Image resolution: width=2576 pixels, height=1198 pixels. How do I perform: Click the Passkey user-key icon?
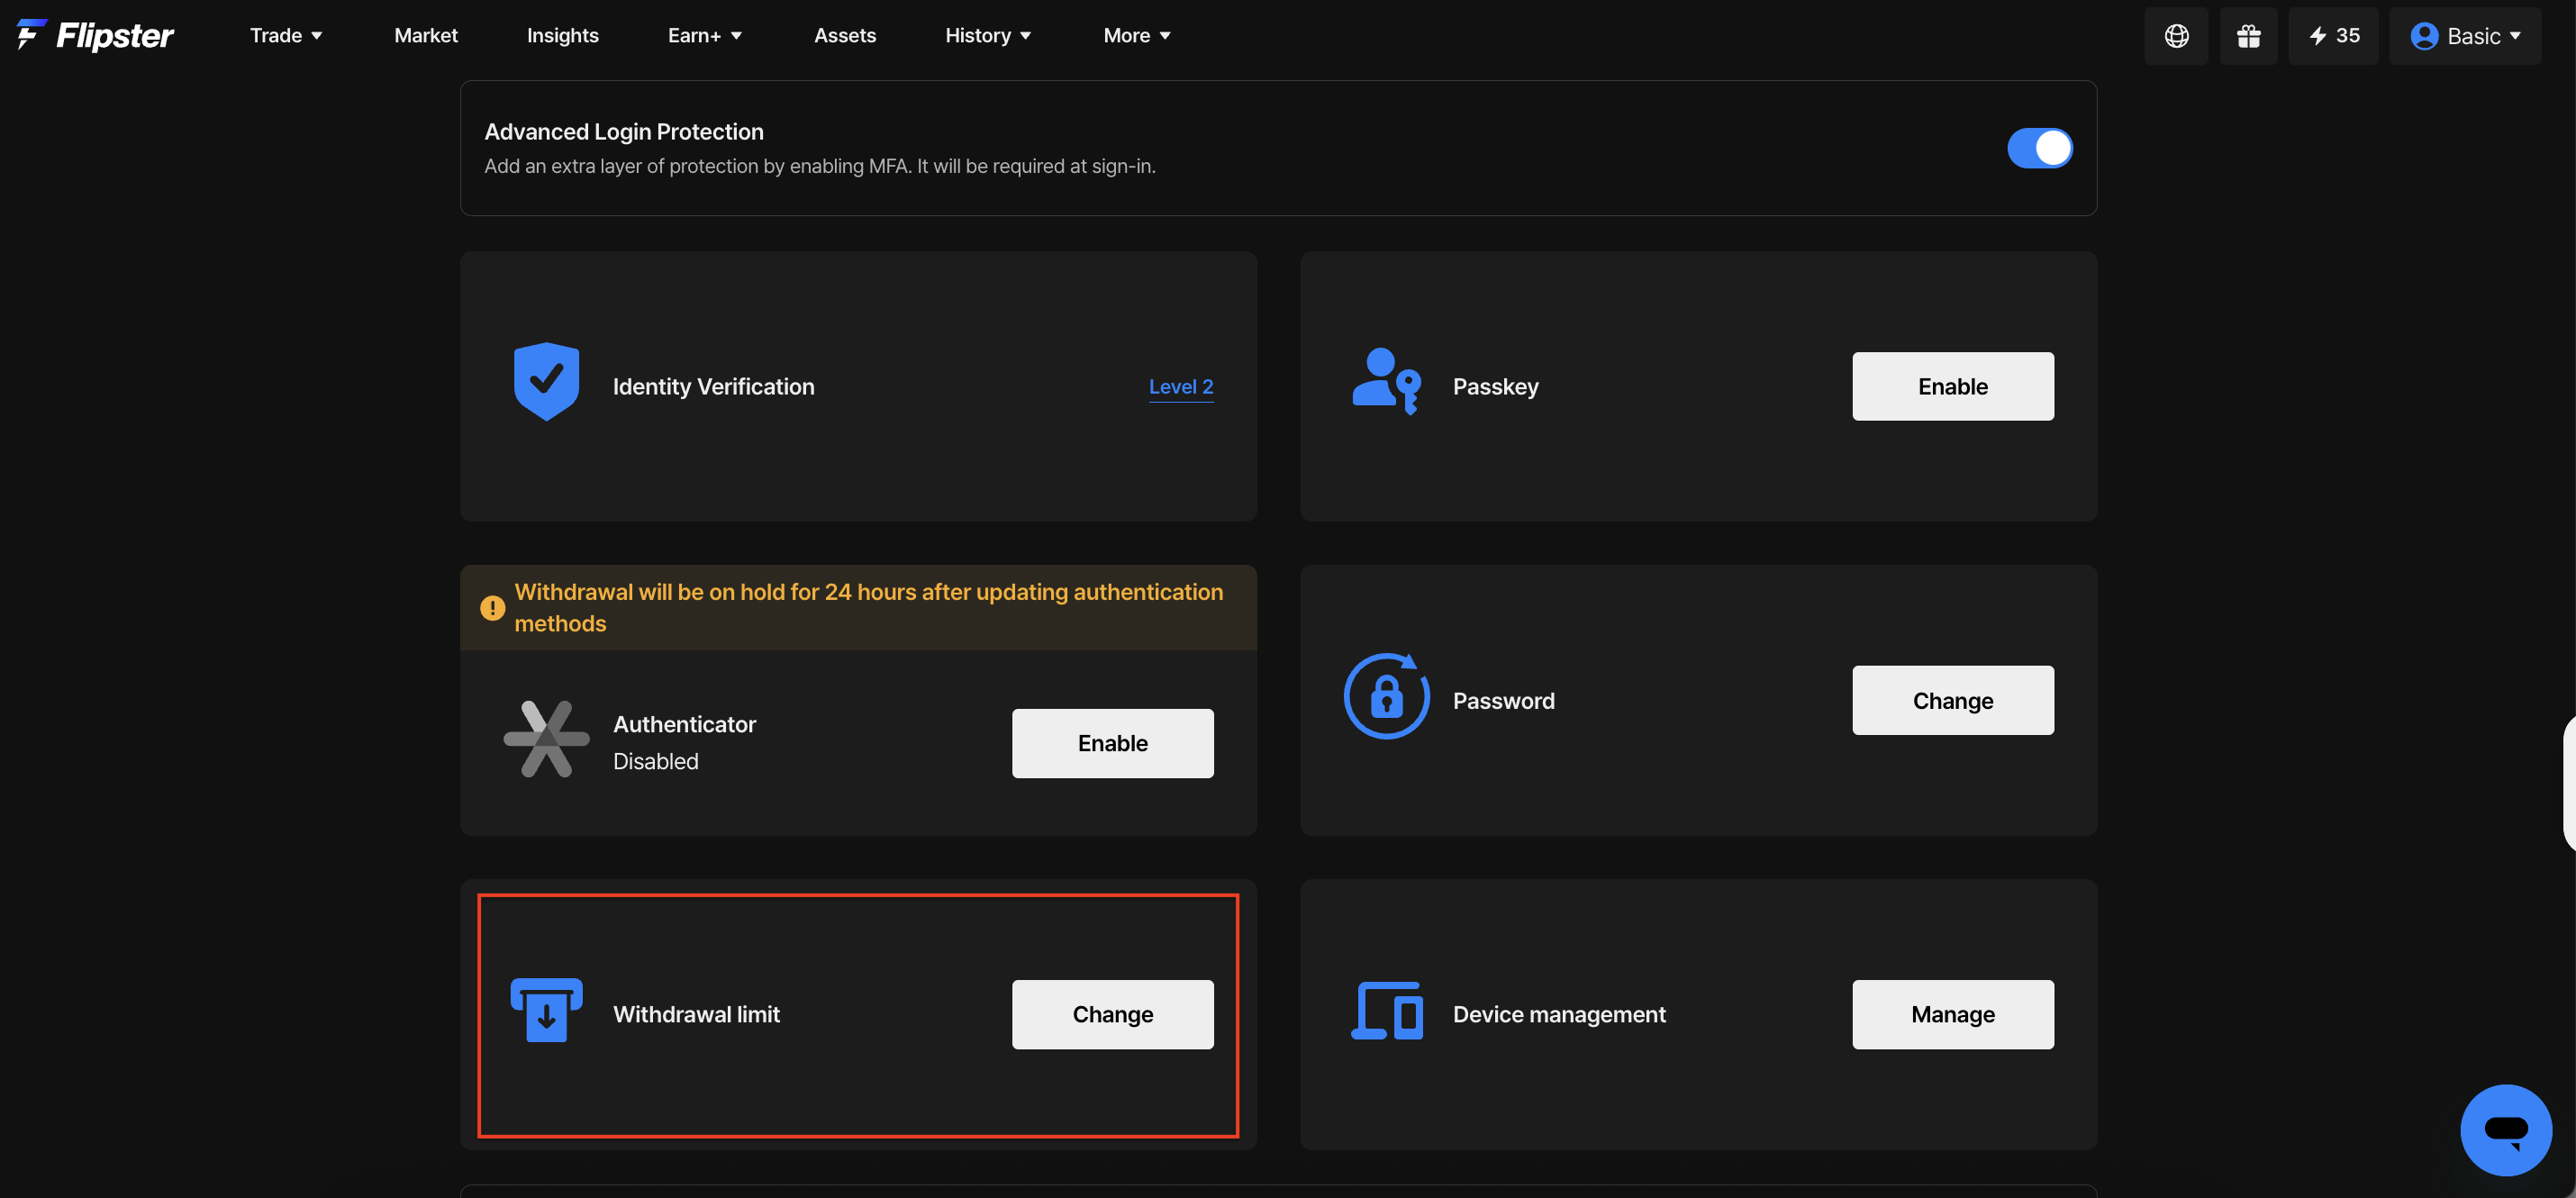click(1386, 381)
